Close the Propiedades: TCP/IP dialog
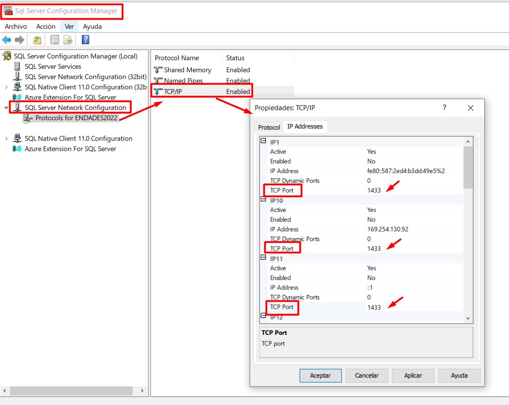 coord(470,107)
